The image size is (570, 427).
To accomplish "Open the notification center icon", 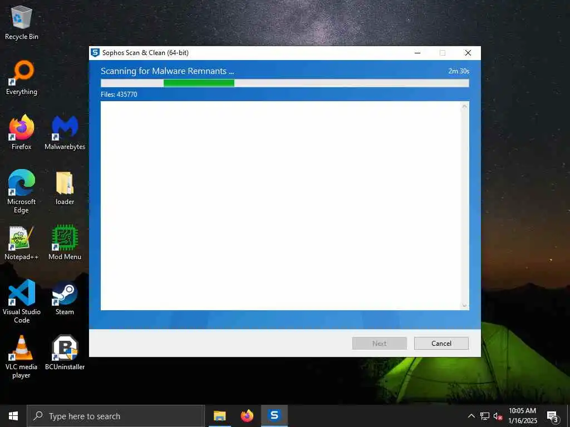I will click(552, 416).
